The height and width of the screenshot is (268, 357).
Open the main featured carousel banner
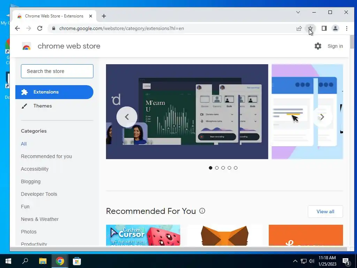tap(187, 112)
